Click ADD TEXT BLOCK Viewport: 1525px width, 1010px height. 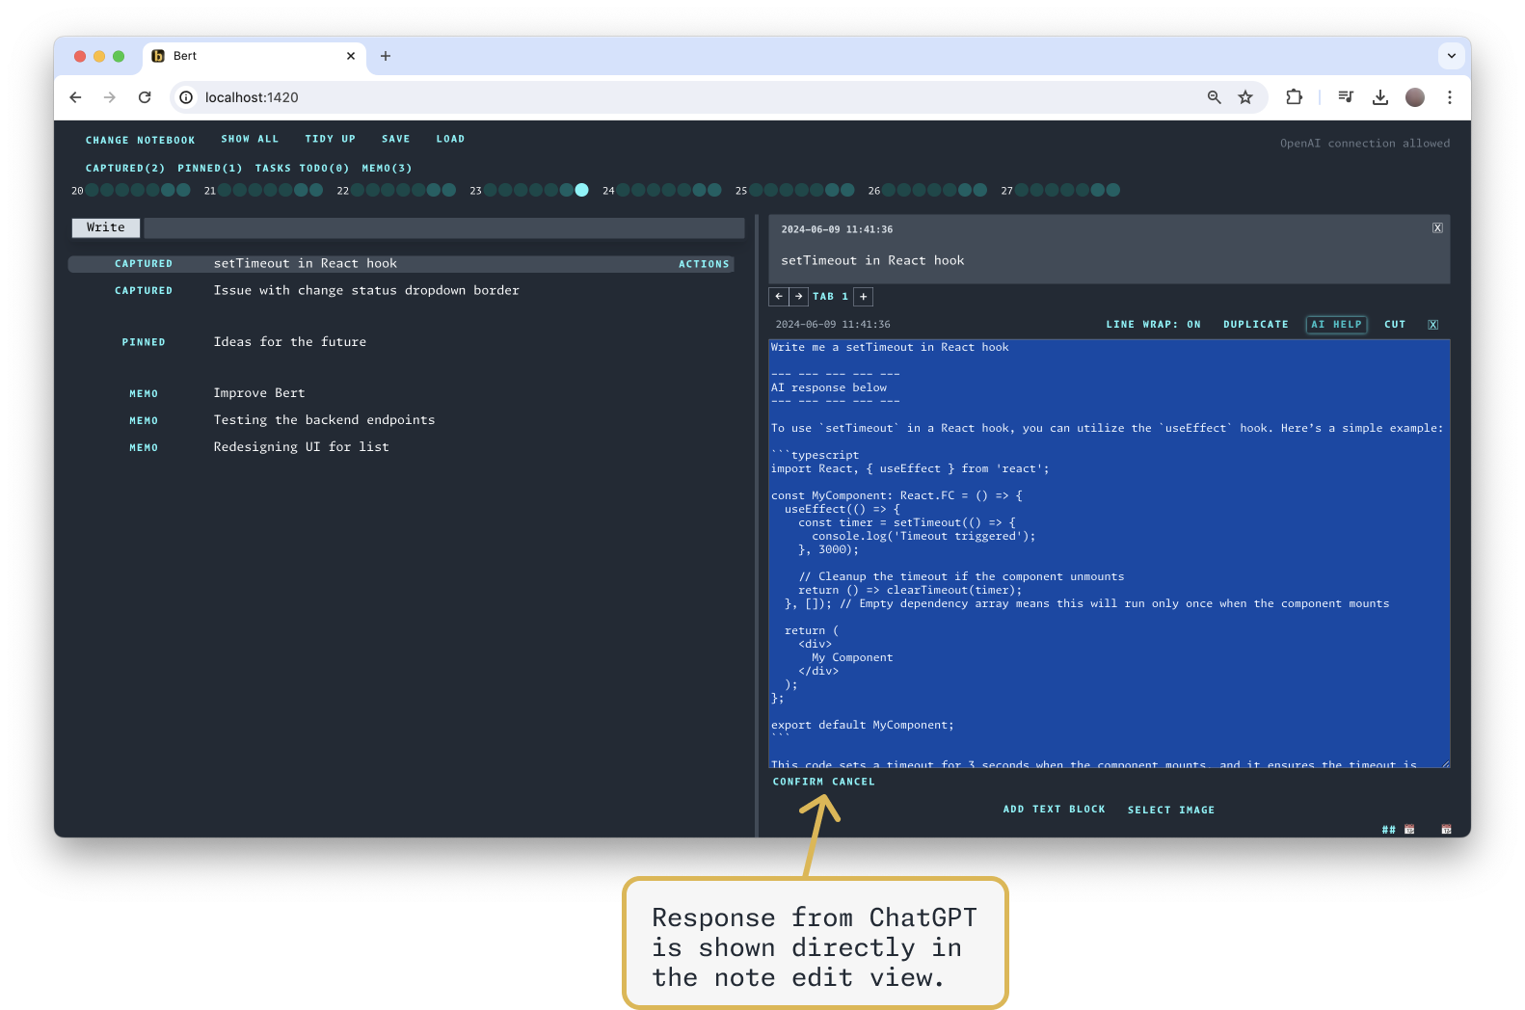[x=1054, y=810]
